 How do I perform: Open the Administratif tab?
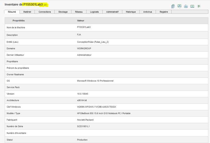pos(112,12)
